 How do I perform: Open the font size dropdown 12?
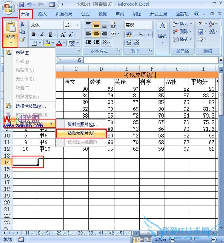click(77, 25)
